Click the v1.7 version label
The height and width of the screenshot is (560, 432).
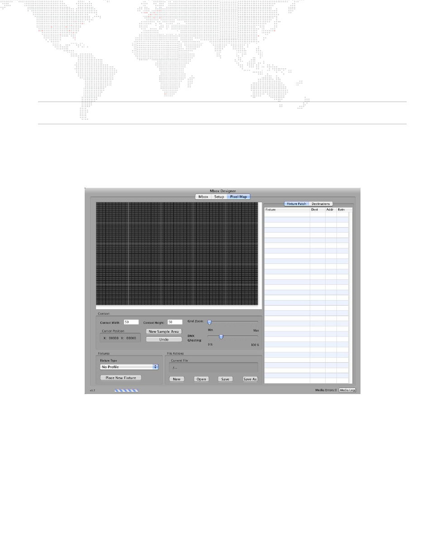(x=92, y=390)
